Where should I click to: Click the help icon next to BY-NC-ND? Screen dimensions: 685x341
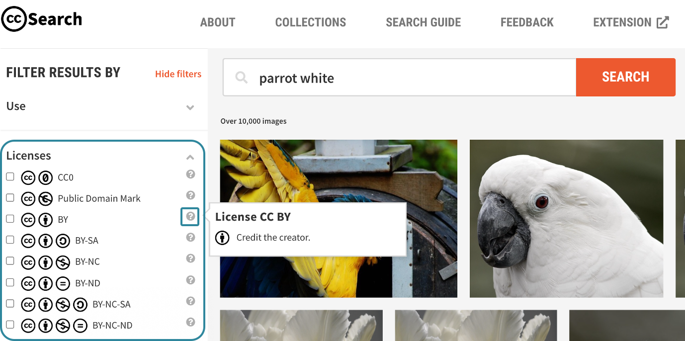point(190,322)
